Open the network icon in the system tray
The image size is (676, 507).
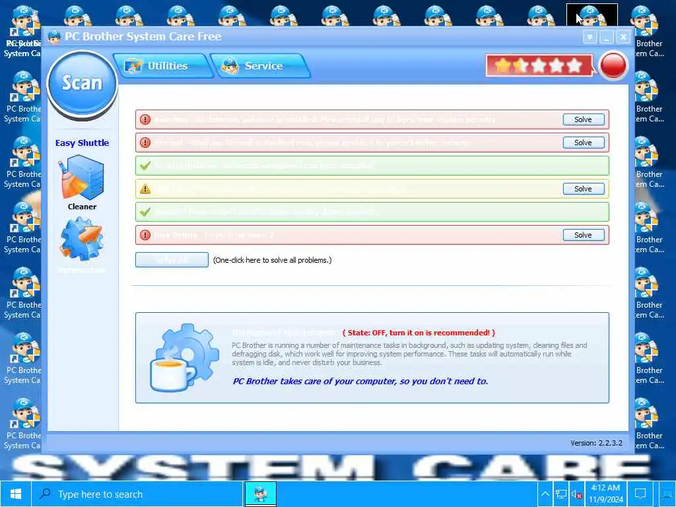(561, 494)
